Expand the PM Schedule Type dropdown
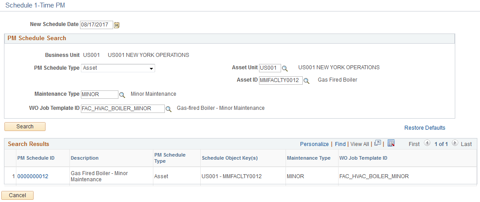The height and width of the screenshot is (202, 480). pyautogui.click(x=118, y=68)
